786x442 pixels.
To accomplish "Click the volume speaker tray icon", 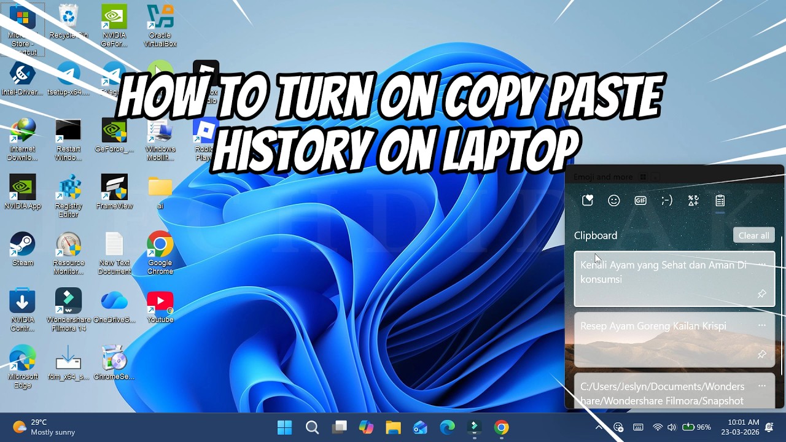I will (672, 427).
